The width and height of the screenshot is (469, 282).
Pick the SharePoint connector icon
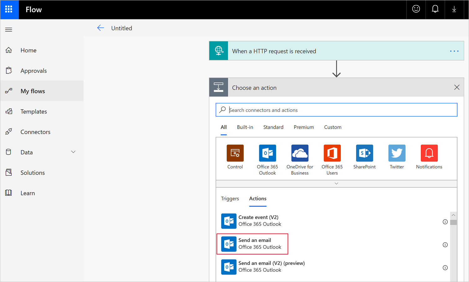tap(364, 153)
